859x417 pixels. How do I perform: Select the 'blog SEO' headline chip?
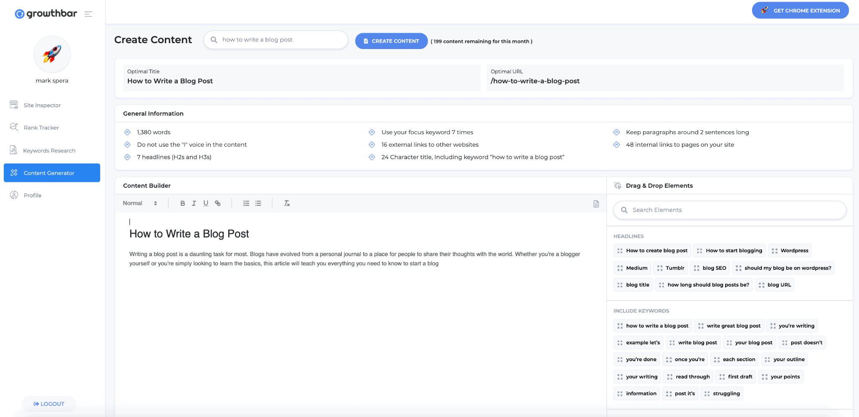coord(710,268)
